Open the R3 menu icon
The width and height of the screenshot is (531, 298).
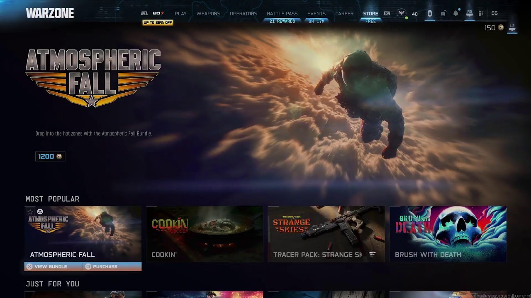point(470,13)
